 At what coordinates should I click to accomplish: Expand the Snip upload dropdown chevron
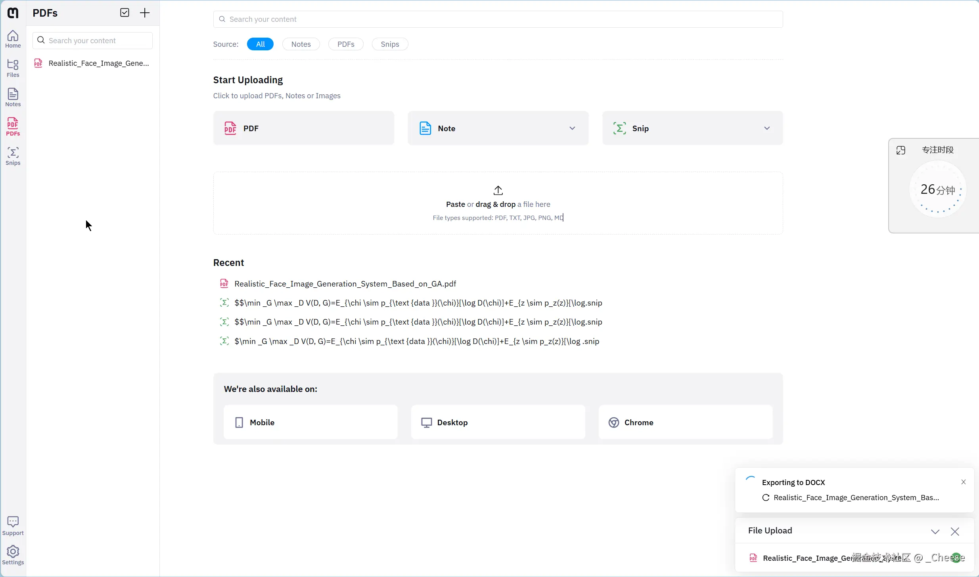[767, 128]
